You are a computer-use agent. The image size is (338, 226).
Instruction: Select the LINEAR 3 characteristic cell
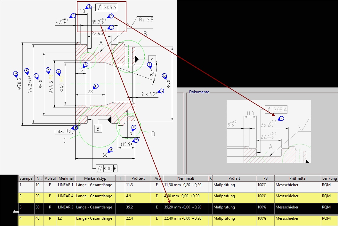click(x=66, y=209)
